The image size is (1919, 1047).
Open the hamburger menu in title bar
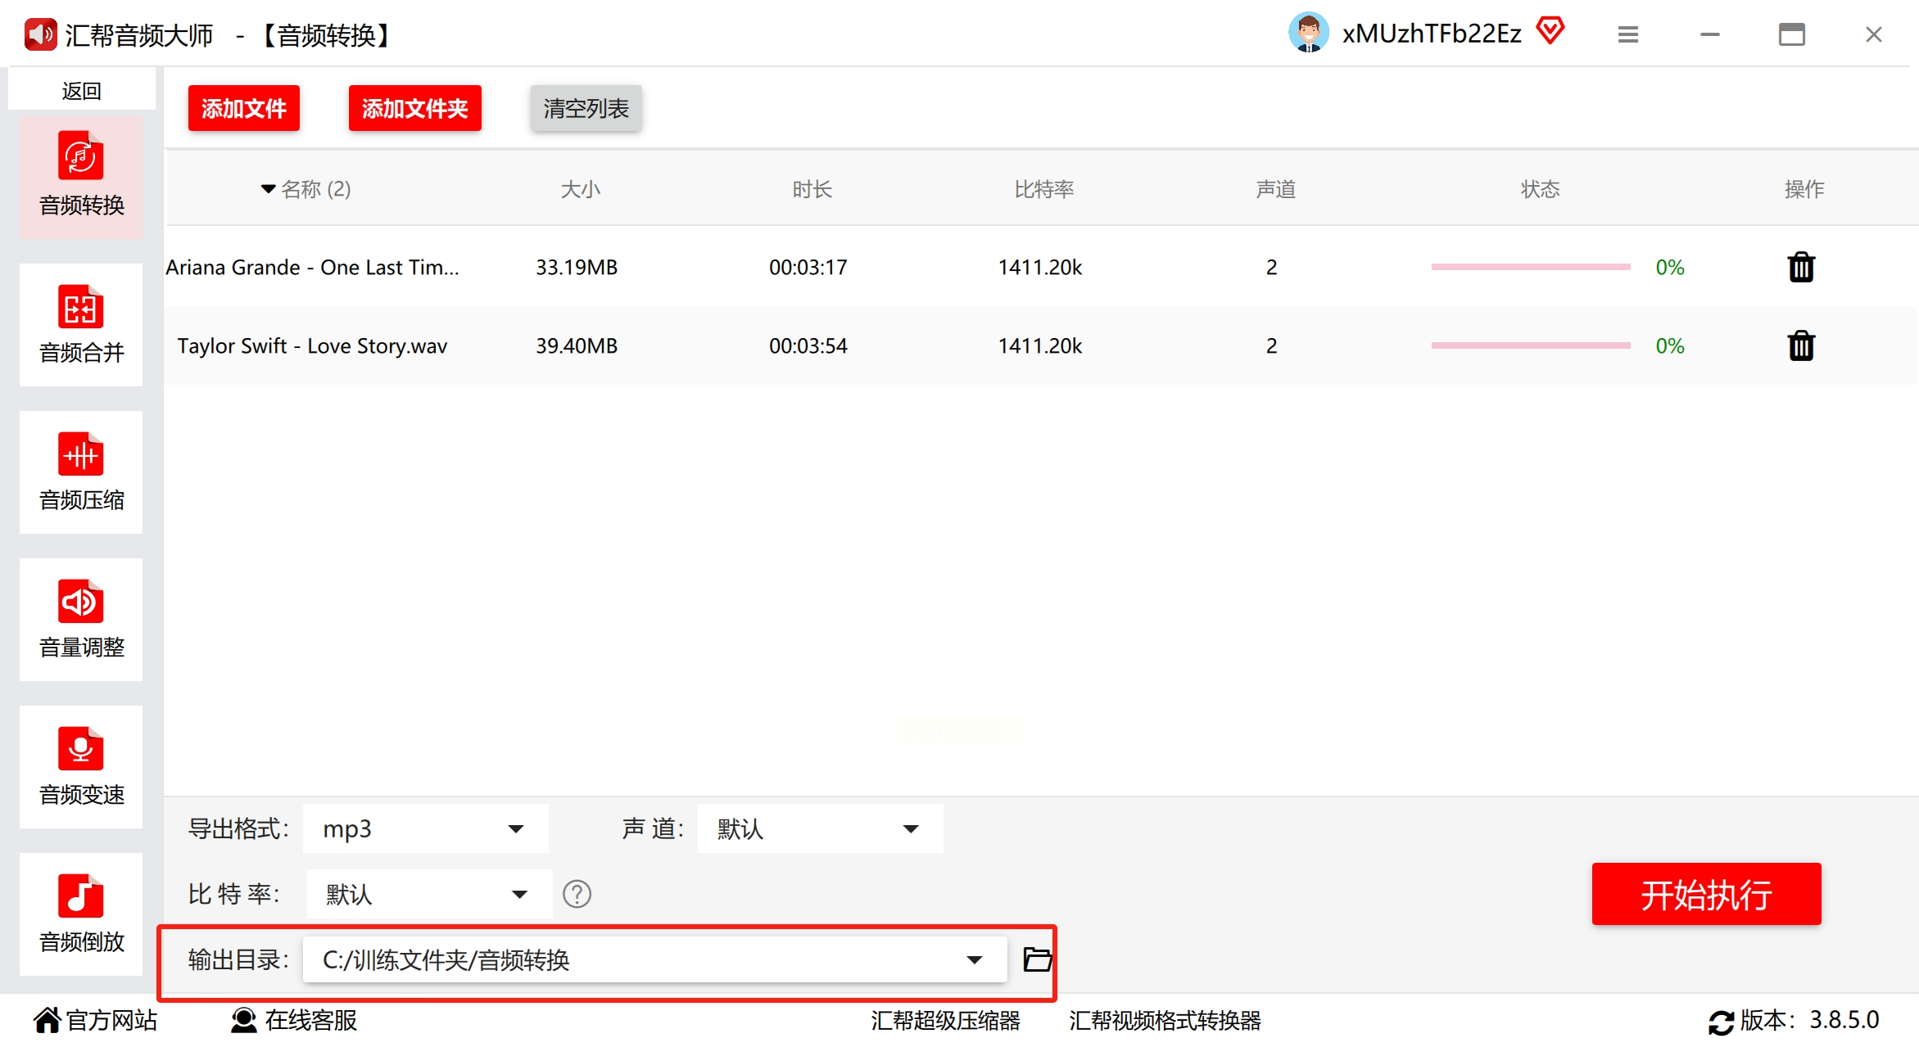[1627, 34]
